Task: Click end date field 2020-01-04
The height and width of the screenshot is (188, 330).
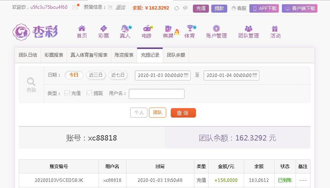Action: [x=231, y=75]
